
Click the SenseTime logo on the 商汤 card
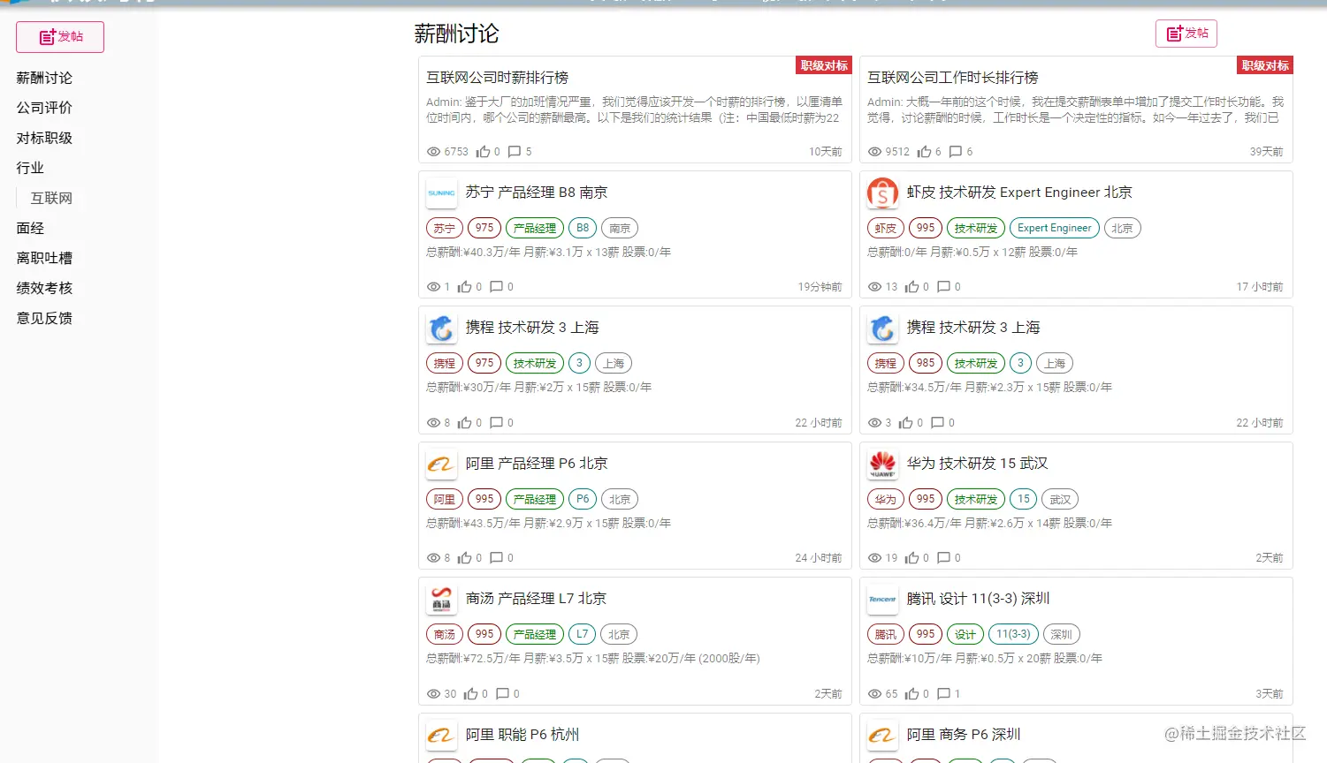tap(441, 599)
